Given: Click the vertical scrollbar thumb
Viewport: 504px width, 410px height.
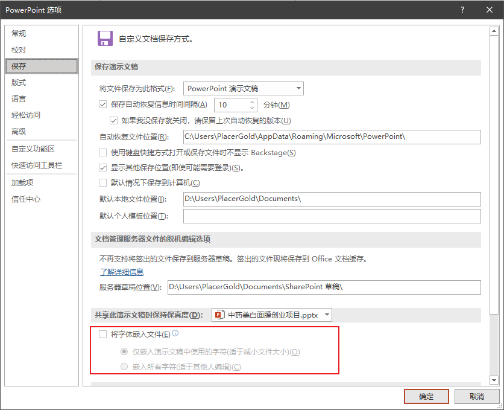Looking at the screenshot, I should click(494, 175).
